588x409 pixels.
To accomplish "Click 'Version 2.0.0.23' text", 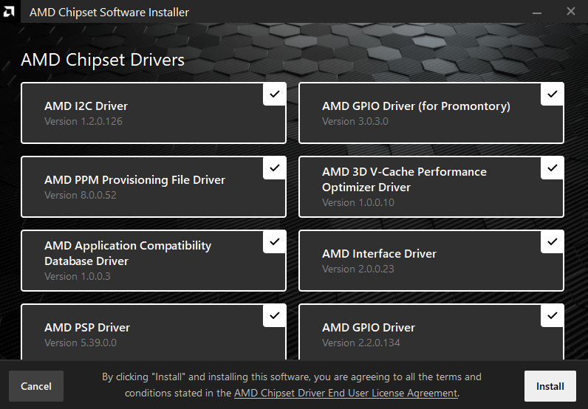I will [358, 269].
